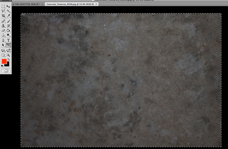Image resolution: width=228 pixels, height=149 pixels.
Task: Select the Blur tool
Action: point(3,35)
